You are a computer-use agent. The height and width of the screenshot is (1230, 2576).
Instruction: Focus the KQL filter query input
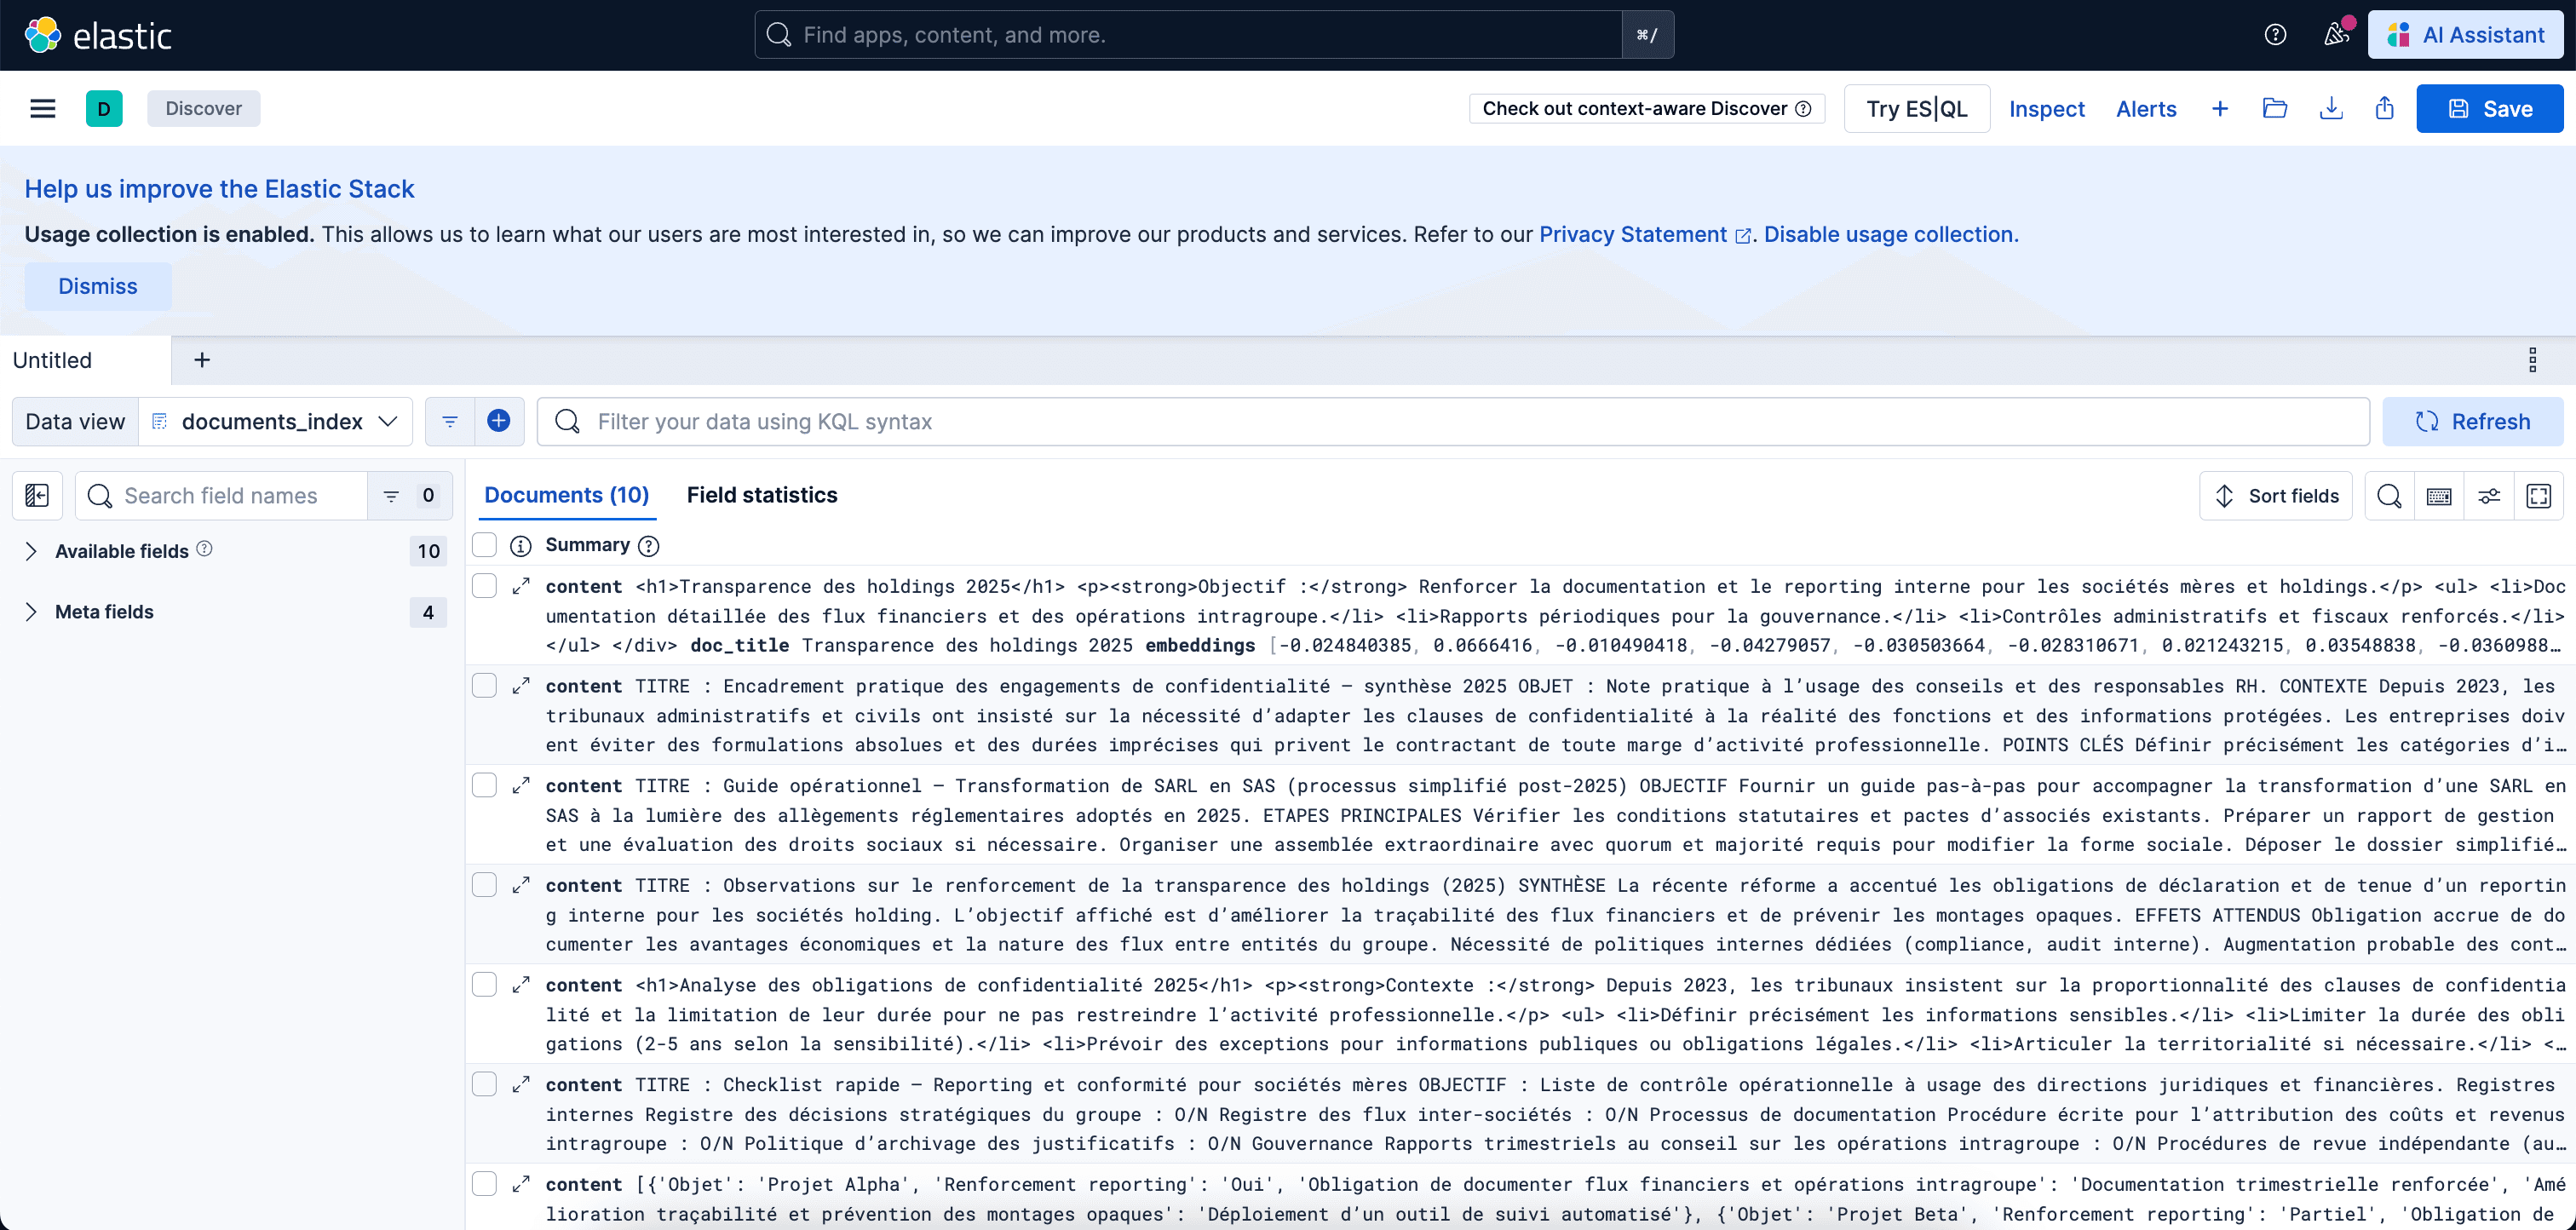point(1453,422)
